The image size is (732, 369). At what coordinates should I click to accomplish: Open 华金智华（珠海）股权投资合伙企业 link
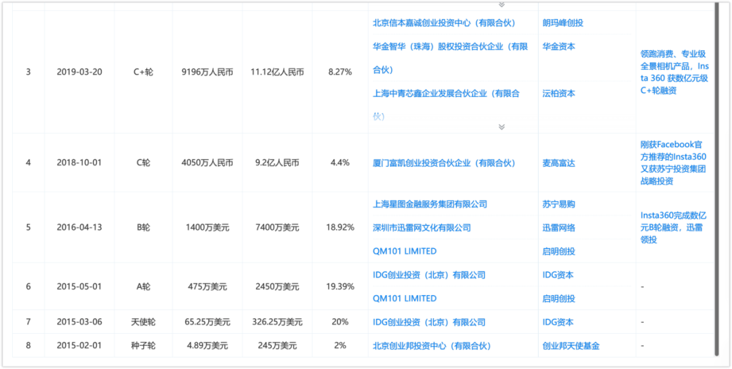(451, 58)
